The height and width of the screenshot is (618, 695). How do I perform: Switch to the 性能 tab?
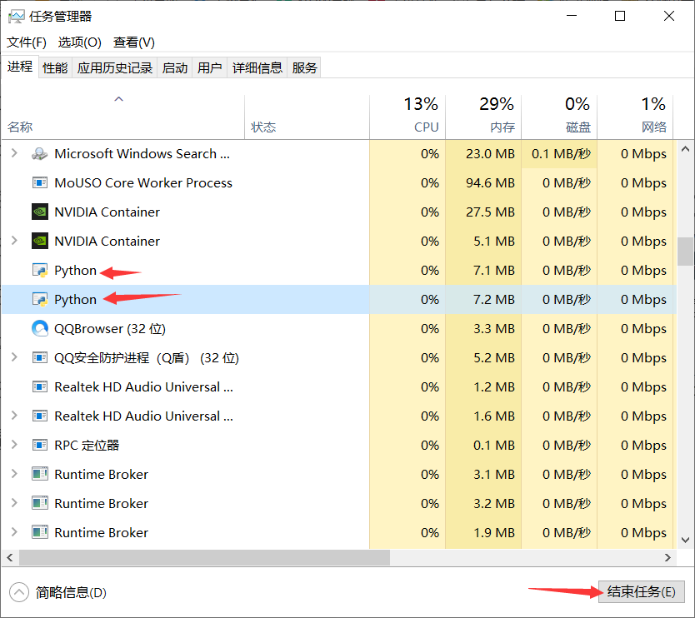coord(55,67)
